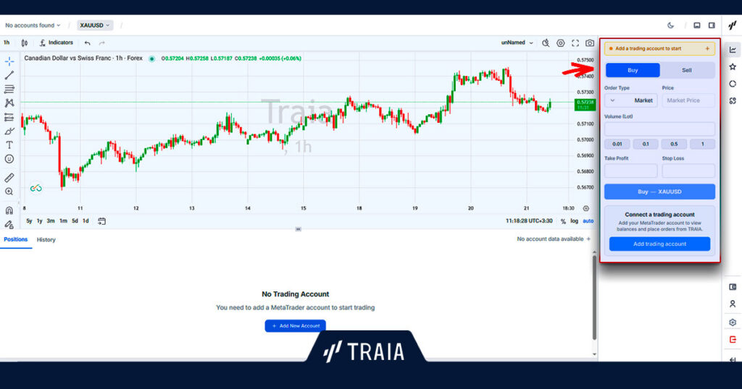Click the 'Add trading account' button
The height and width of the screenshot is (389, 742).
659,244
